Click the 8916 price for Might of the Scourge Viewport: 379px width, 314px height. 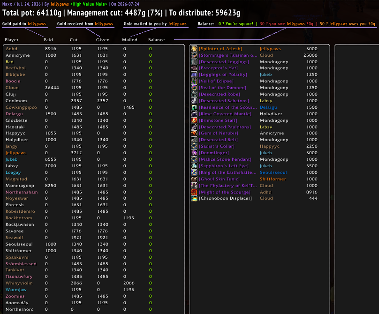coord(312,192)
